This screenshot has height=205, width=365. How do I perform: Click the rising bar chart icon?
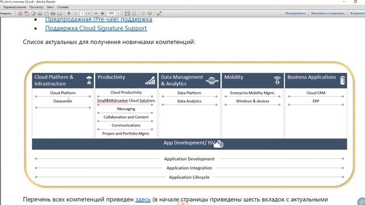[x=150, y=80]
